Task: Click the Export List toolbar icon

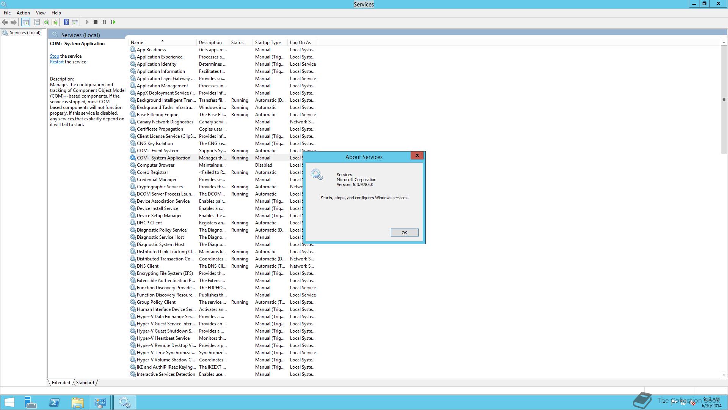Action: coord(55,22)
